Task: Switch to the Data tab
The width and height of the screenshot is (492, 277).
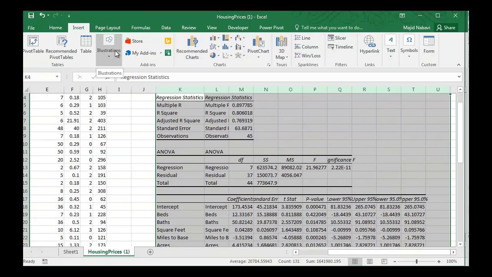Action: point(166,28)
